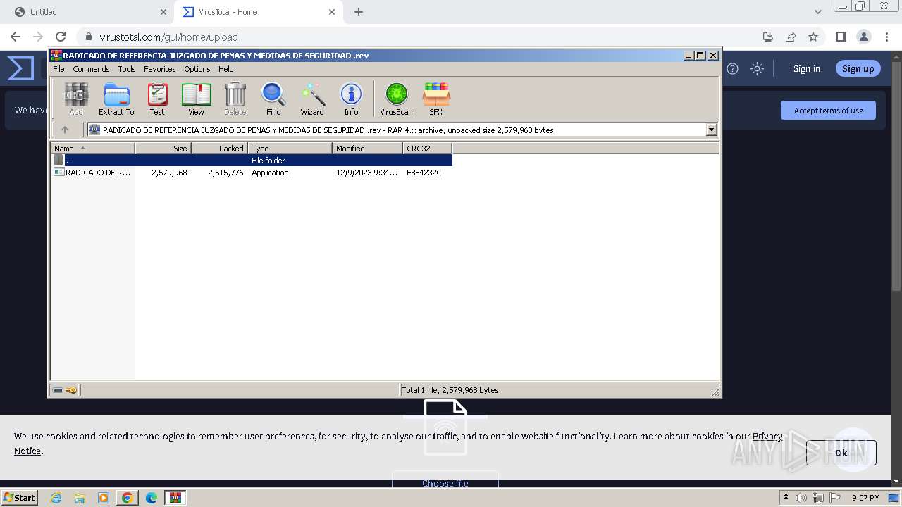Open the Find magnifier tool
The width and height of the screenshot is (902, 507).
pyautogui.click(x=273, y=99)
